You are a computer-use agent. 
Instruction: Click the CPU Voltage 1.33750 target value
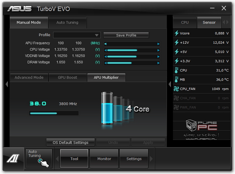(78, 49)
